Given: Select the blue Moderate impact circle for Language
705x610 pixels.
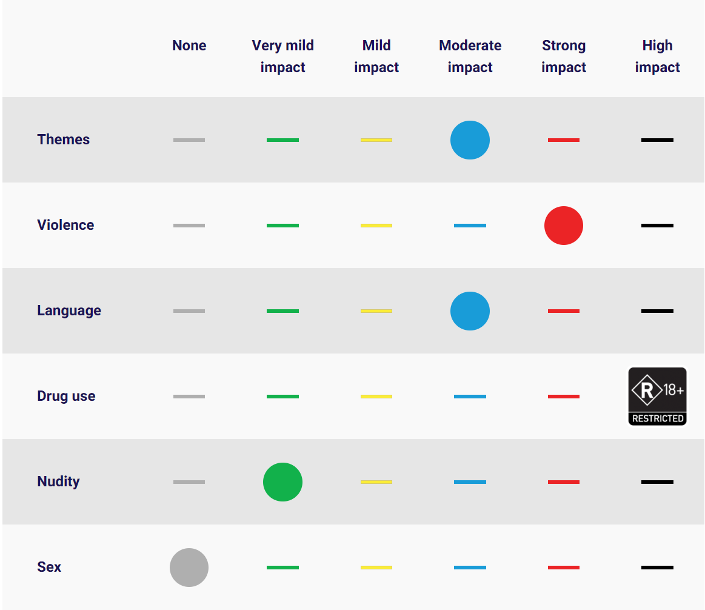Looking at the screenshot, I should (470, 311).
